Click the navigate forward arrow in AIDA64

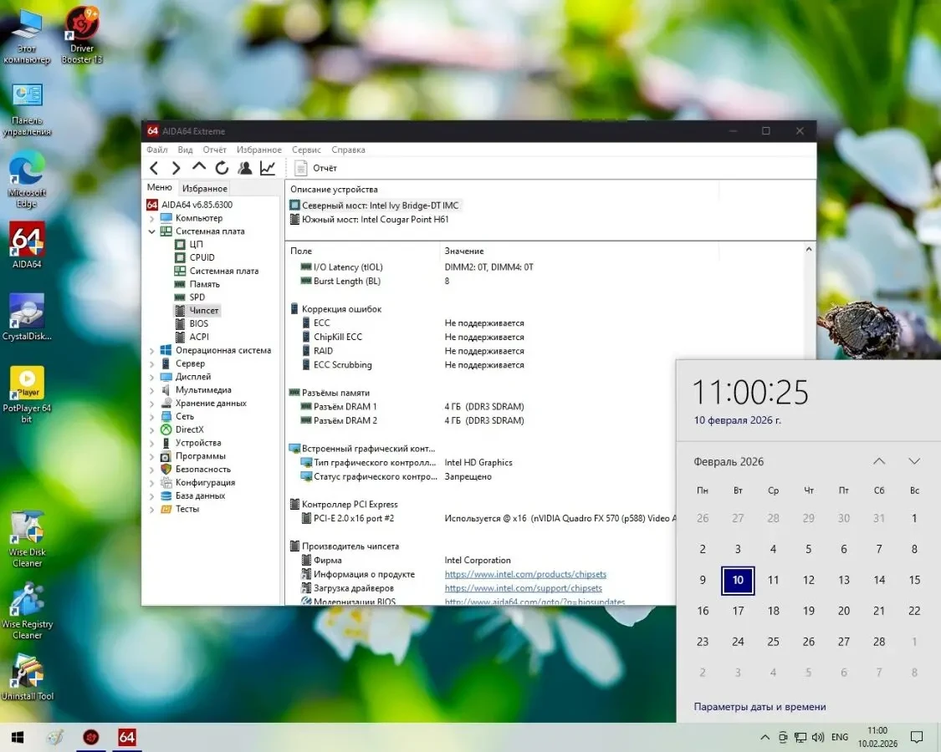(x=176, y=168)
